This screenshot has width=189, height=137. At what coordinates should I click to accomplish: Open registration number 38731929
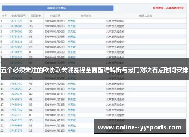pyautogui.click(x=16, y=21)
